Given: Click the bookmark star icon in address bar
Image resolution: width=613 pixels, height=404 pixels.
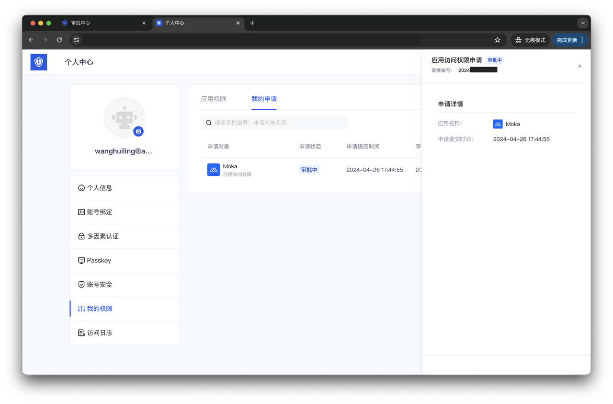Looking at the screenshot, I should pos(497,40).
